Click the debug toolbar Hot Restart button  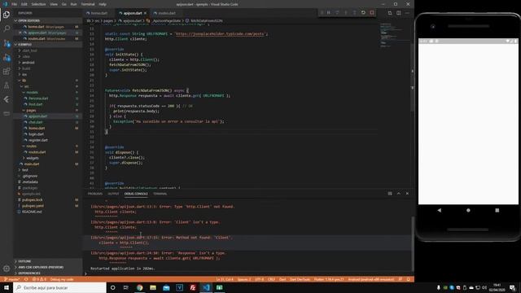(363, 13)
